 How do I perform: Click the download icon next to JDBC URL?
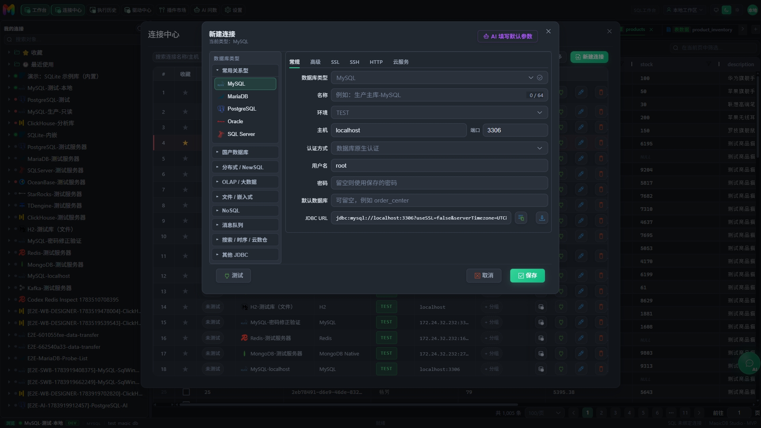pos(542,218)
